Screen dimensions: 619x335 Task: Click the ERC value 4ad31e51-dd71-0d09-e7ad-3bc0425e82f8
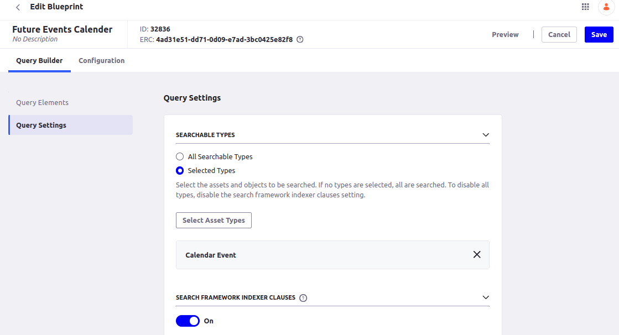224,39
